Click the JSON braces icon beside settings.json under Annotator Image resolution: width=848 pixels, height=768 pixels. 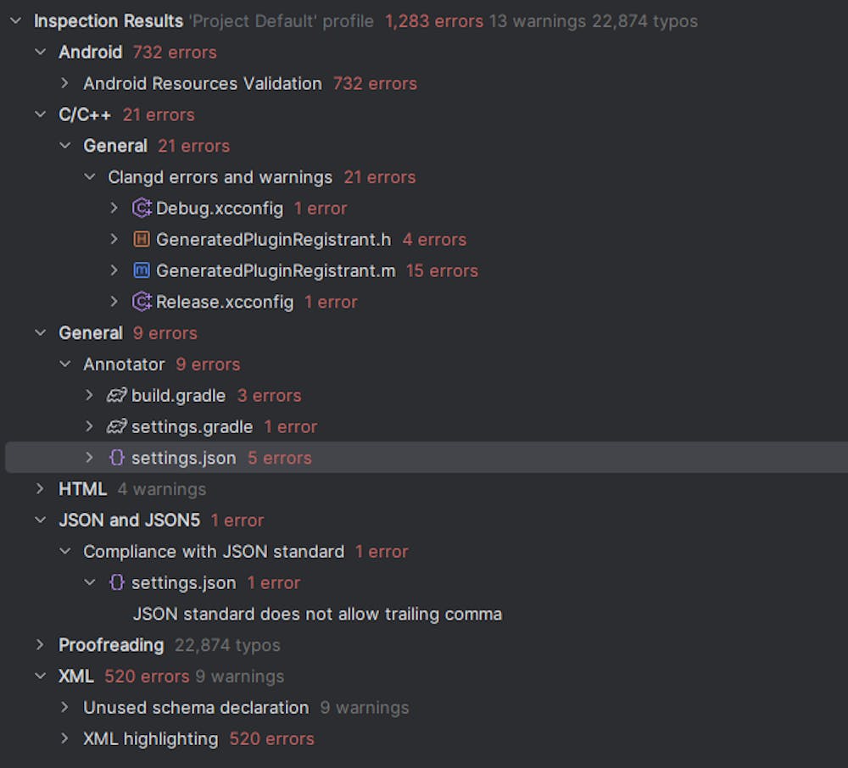click(116, 458)
